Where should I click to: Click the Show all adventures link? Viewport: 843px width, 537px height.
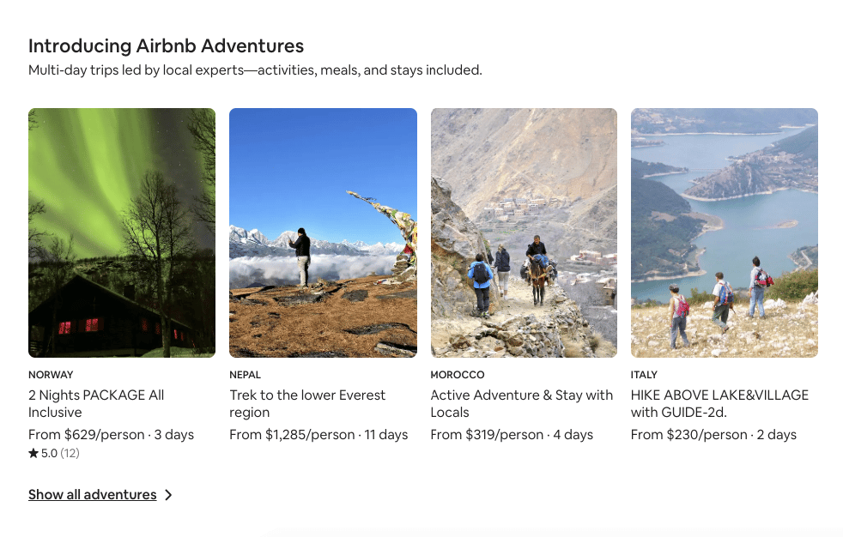click(x=93, y=495)
